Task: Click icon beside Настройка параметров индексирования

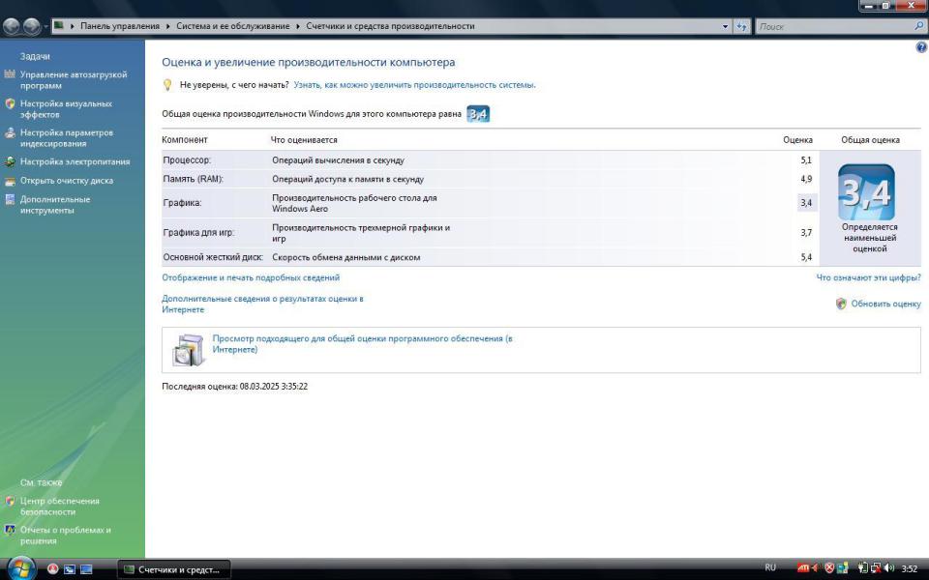Action: tap(10, 132)
